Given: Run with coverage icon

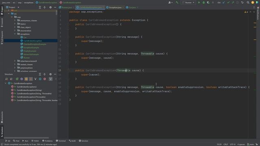Looking at the screenshot, I should tap(208, 2).
